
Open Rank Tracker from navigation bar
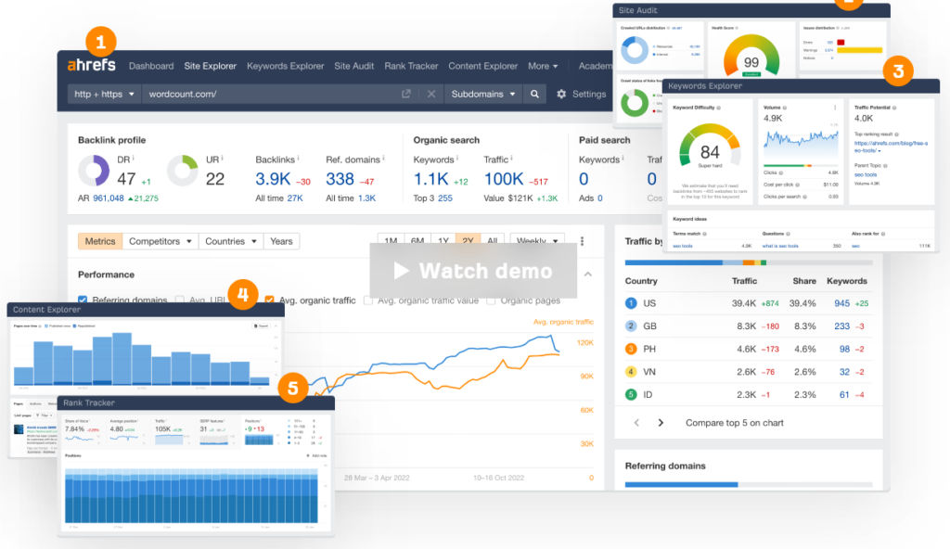pos(411,66)
